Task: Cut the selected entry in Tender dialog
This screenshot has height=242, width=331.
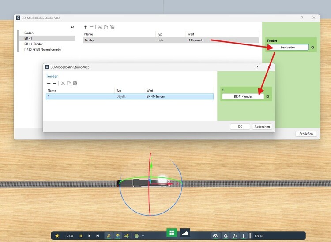Action: tap(63, 83)
